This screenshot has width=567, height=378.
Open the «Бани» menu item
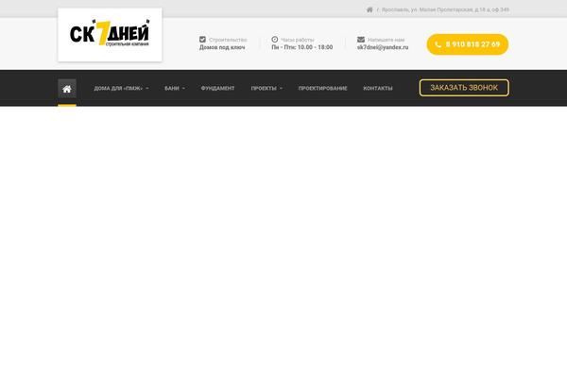click(x=172, y=88)
